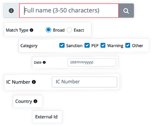Click the IC Number info icon
The width and height of the screenshot is (152, 126).
(x=34, y=82)
